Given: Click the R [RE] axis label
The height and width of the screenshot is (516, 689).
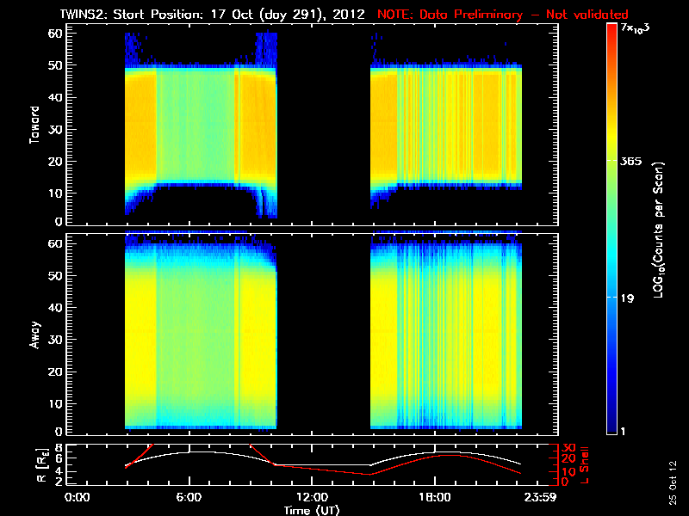Looking at the screenshot, I should [41, 465].
